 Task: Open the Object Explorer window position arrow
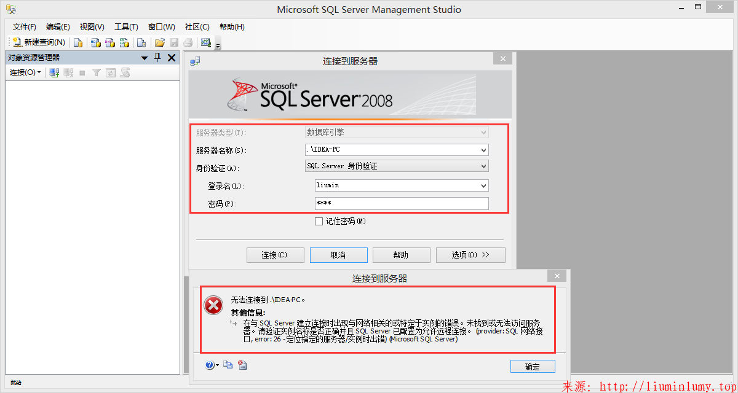[145, 58]
